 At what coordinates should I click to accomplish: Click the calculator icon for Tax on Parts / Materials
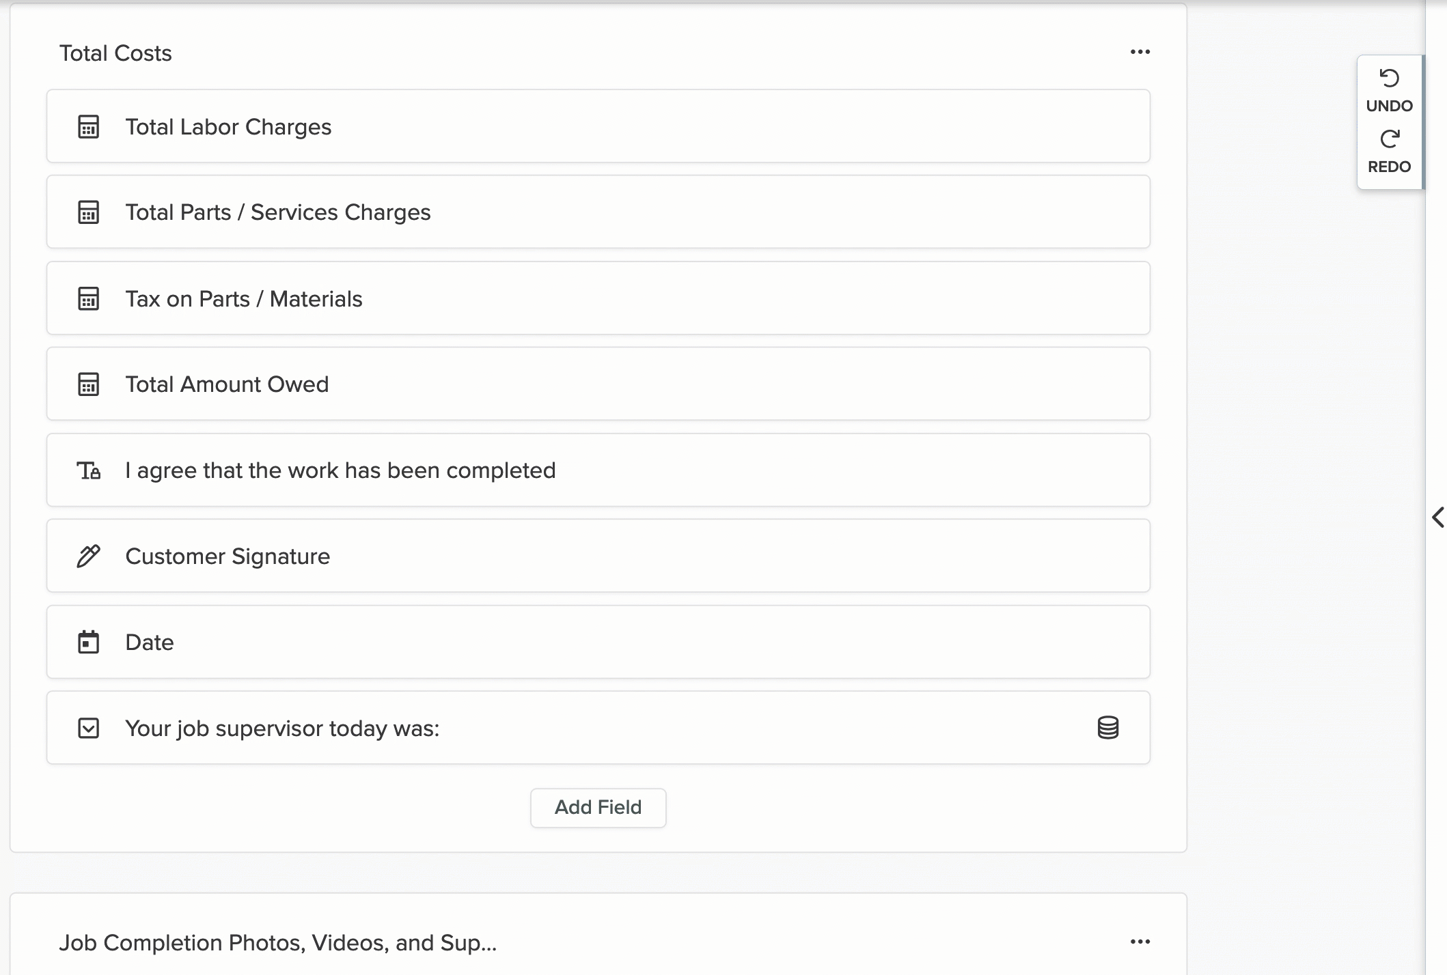89,299
